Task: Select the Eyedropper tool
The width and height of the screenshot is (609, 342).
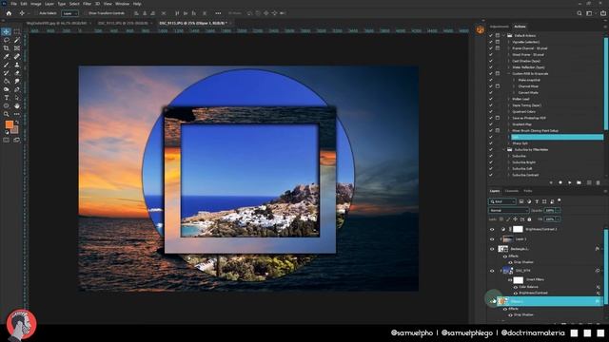Action: click(7, 57)
